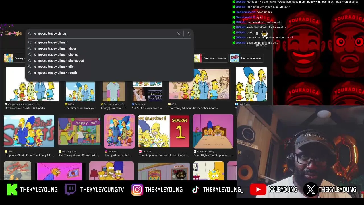364x205 pixels.
Task: Click the TikTok logo in the bottom banner
Action: point(195,190)
